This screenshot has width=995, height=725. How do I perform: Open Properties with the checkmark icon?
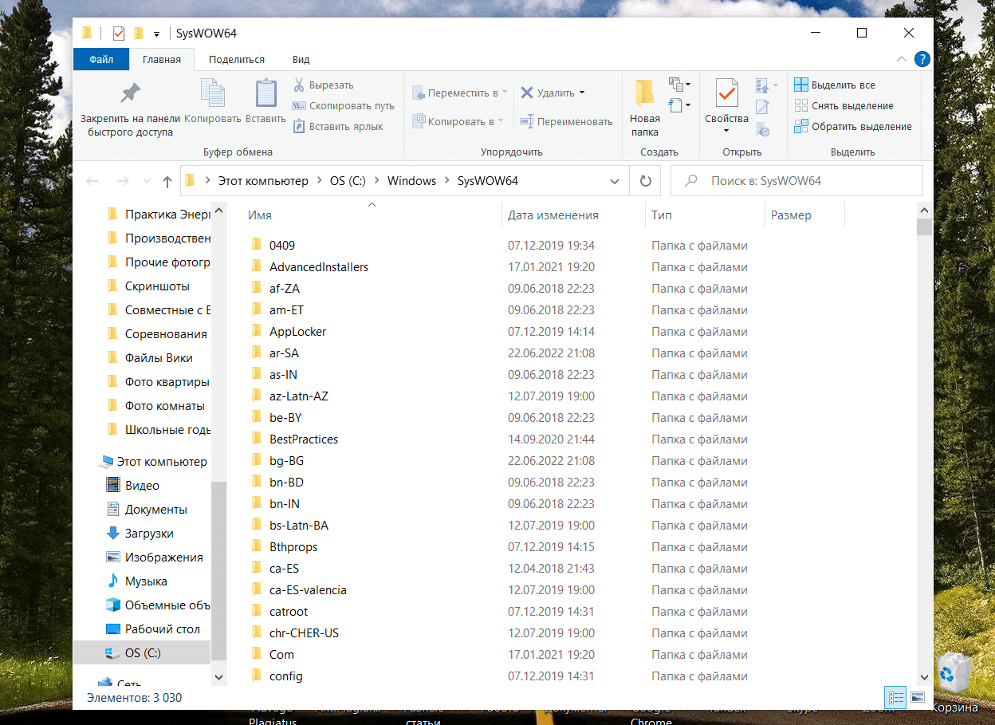(x=726, y=94)
